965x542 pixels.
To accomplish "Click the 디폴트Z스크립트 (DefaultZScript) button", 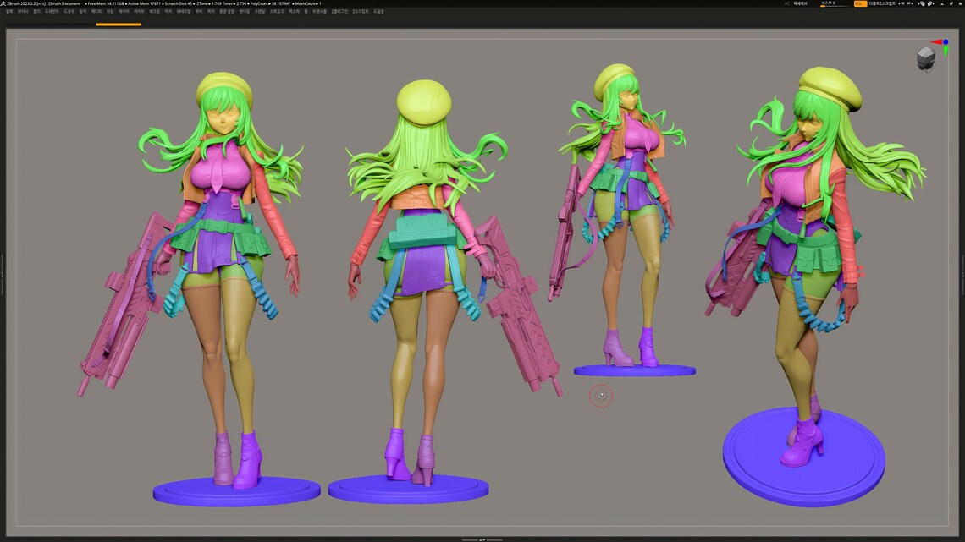I will pyautogui.click(x=881, y=3).
